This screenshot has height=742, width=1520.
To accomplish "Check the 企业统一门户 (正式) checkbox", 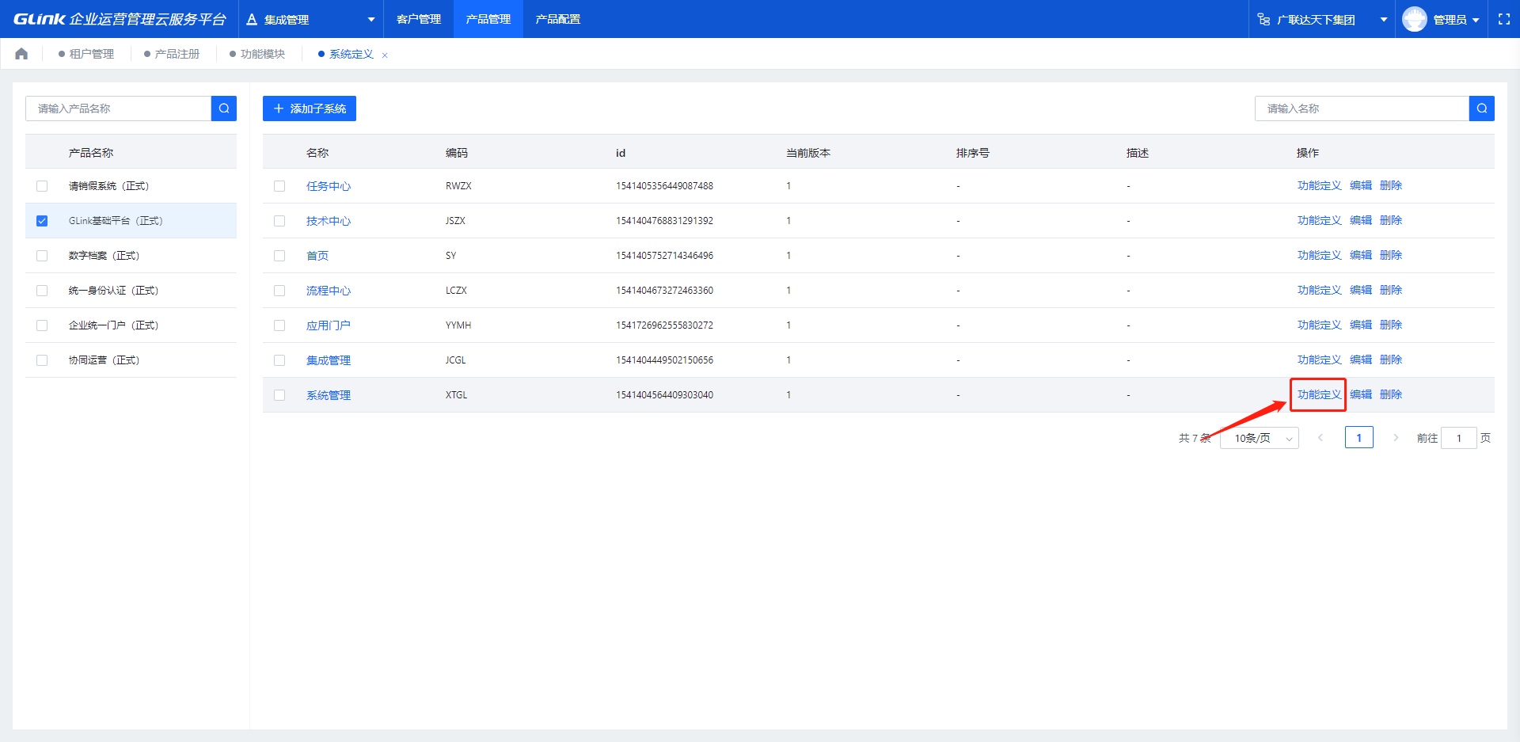I will (42, 325).
